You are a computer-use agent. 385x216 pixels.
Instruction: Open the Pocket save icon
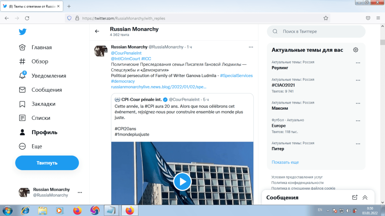368,18
